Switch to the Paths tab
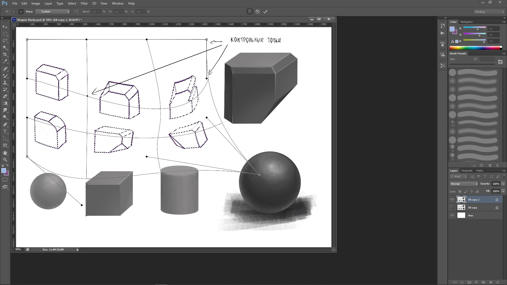507x285 pixels. click(x=480, y=171)
